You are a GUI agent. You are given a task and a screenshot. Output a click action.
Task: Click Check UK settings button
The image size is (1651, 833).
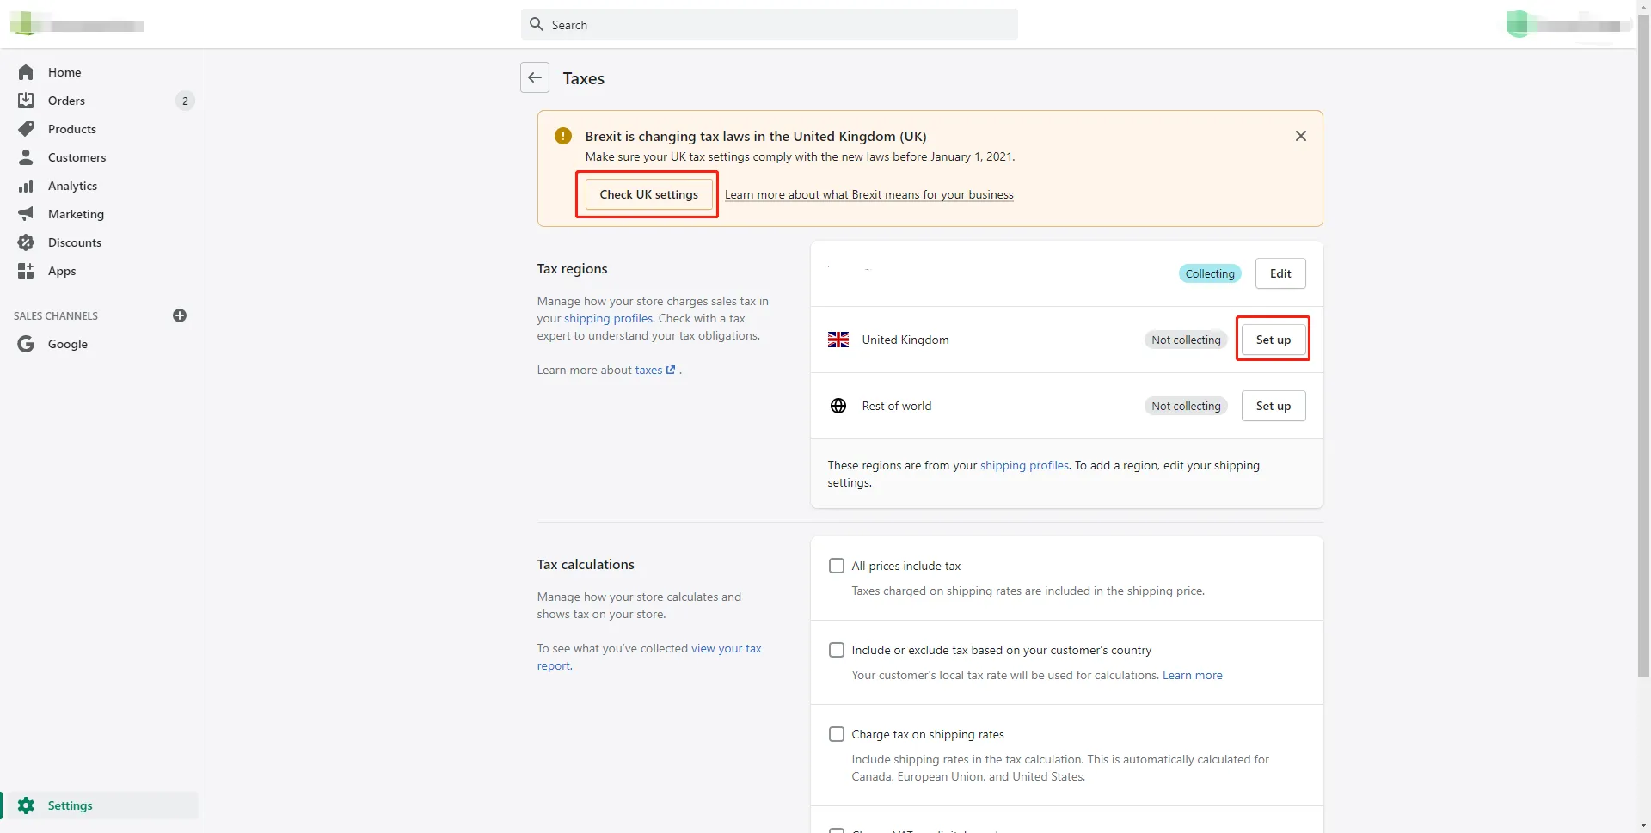click(648, 194)
